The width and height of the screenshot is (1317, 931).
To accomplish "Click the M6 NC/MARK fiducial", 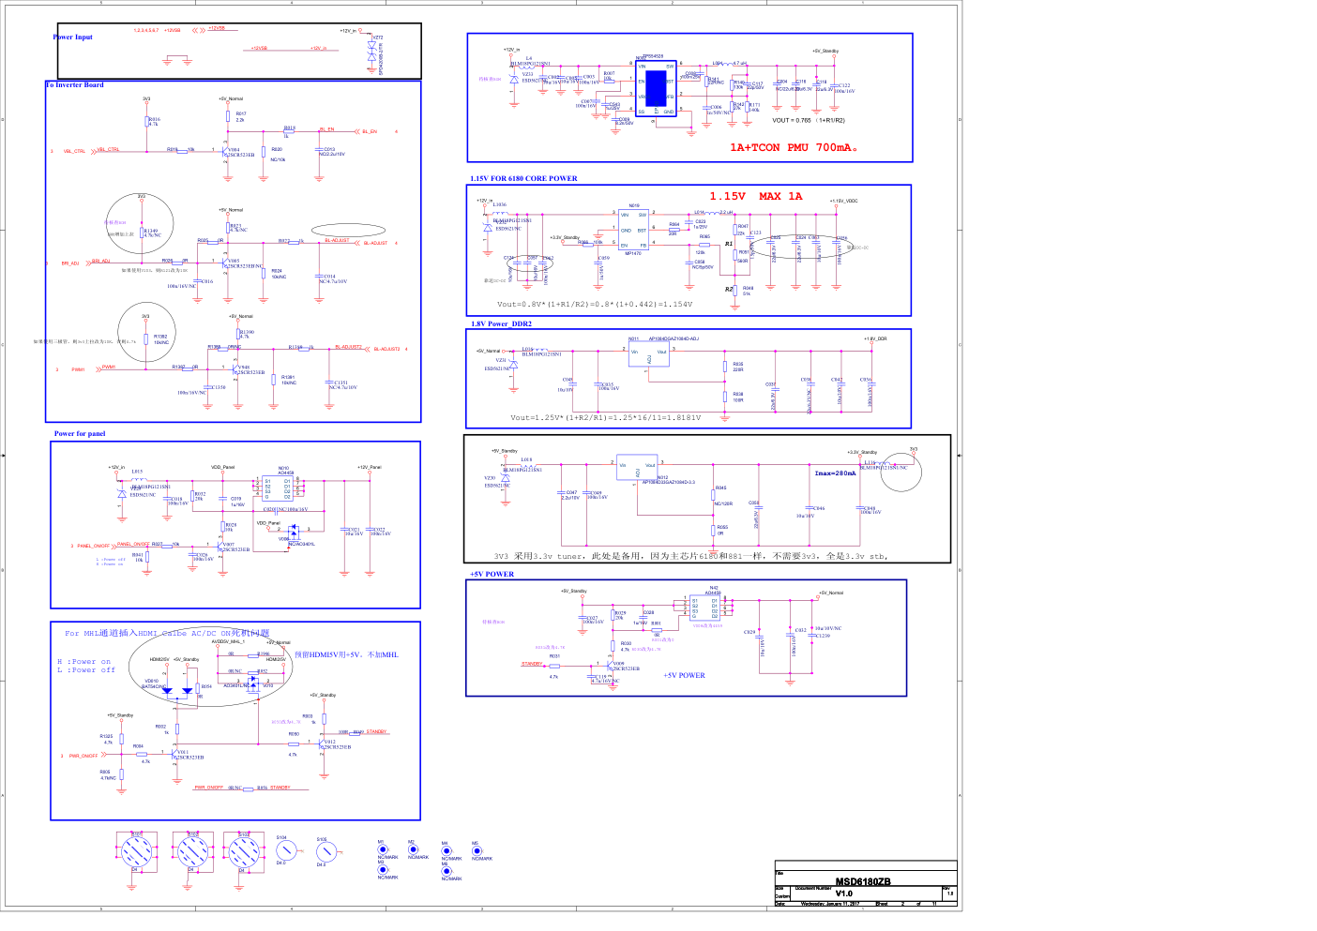I will click(x=446, y=871).
